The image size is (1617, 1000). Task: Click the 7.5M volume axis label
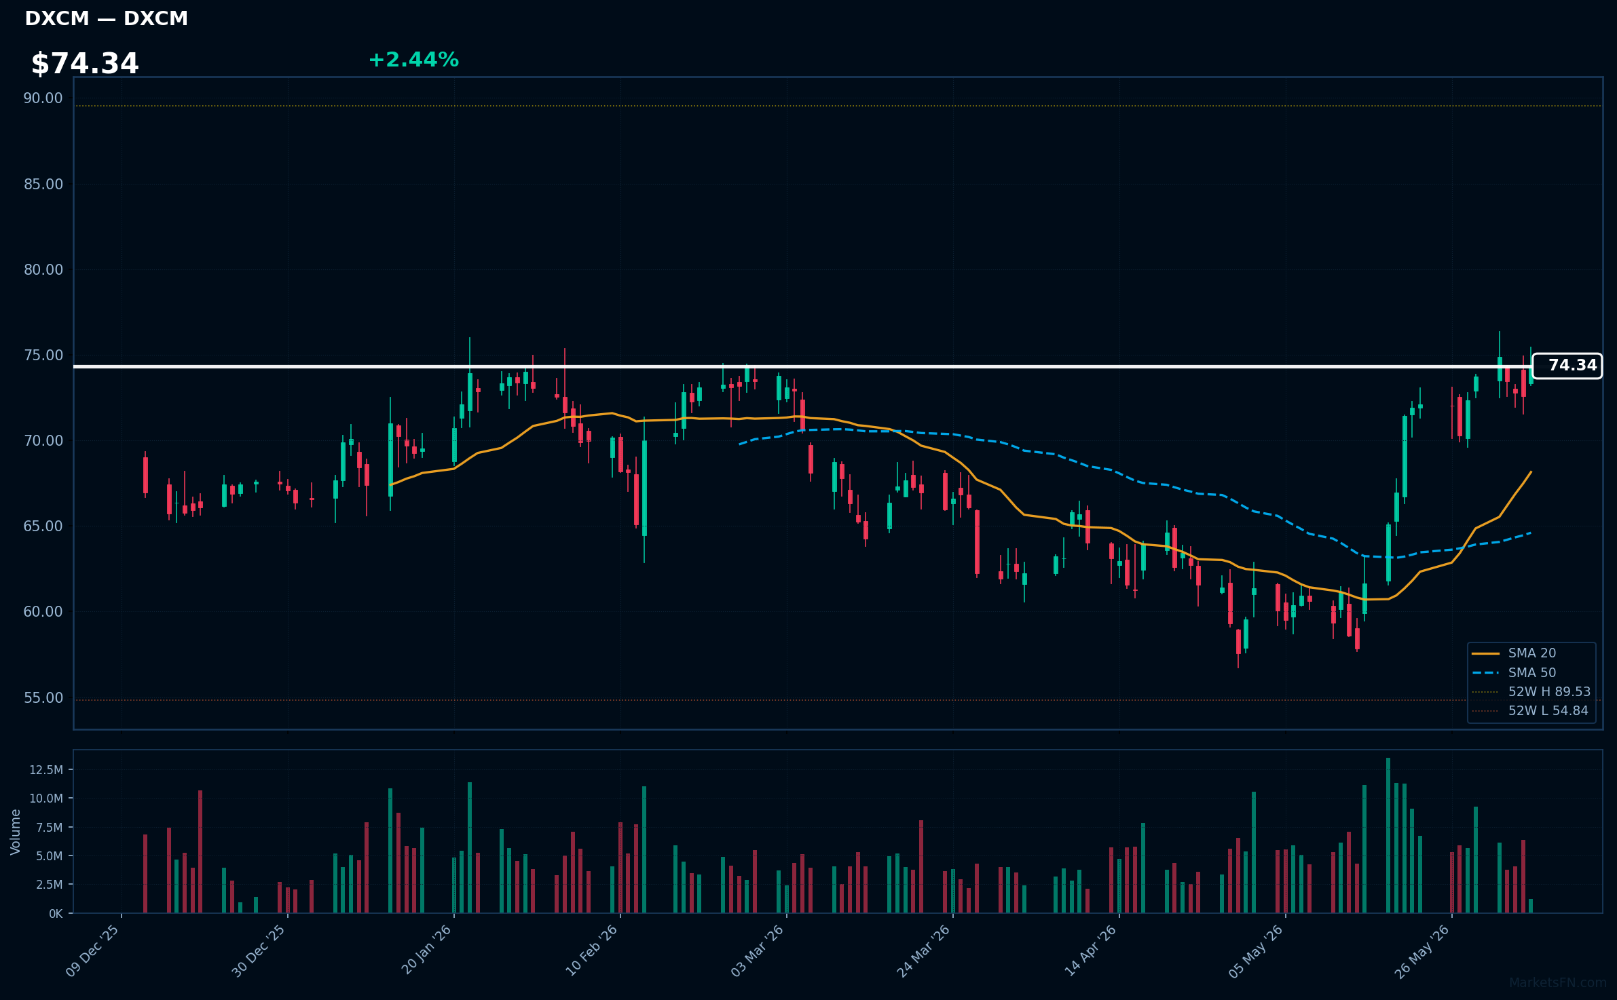50,828
